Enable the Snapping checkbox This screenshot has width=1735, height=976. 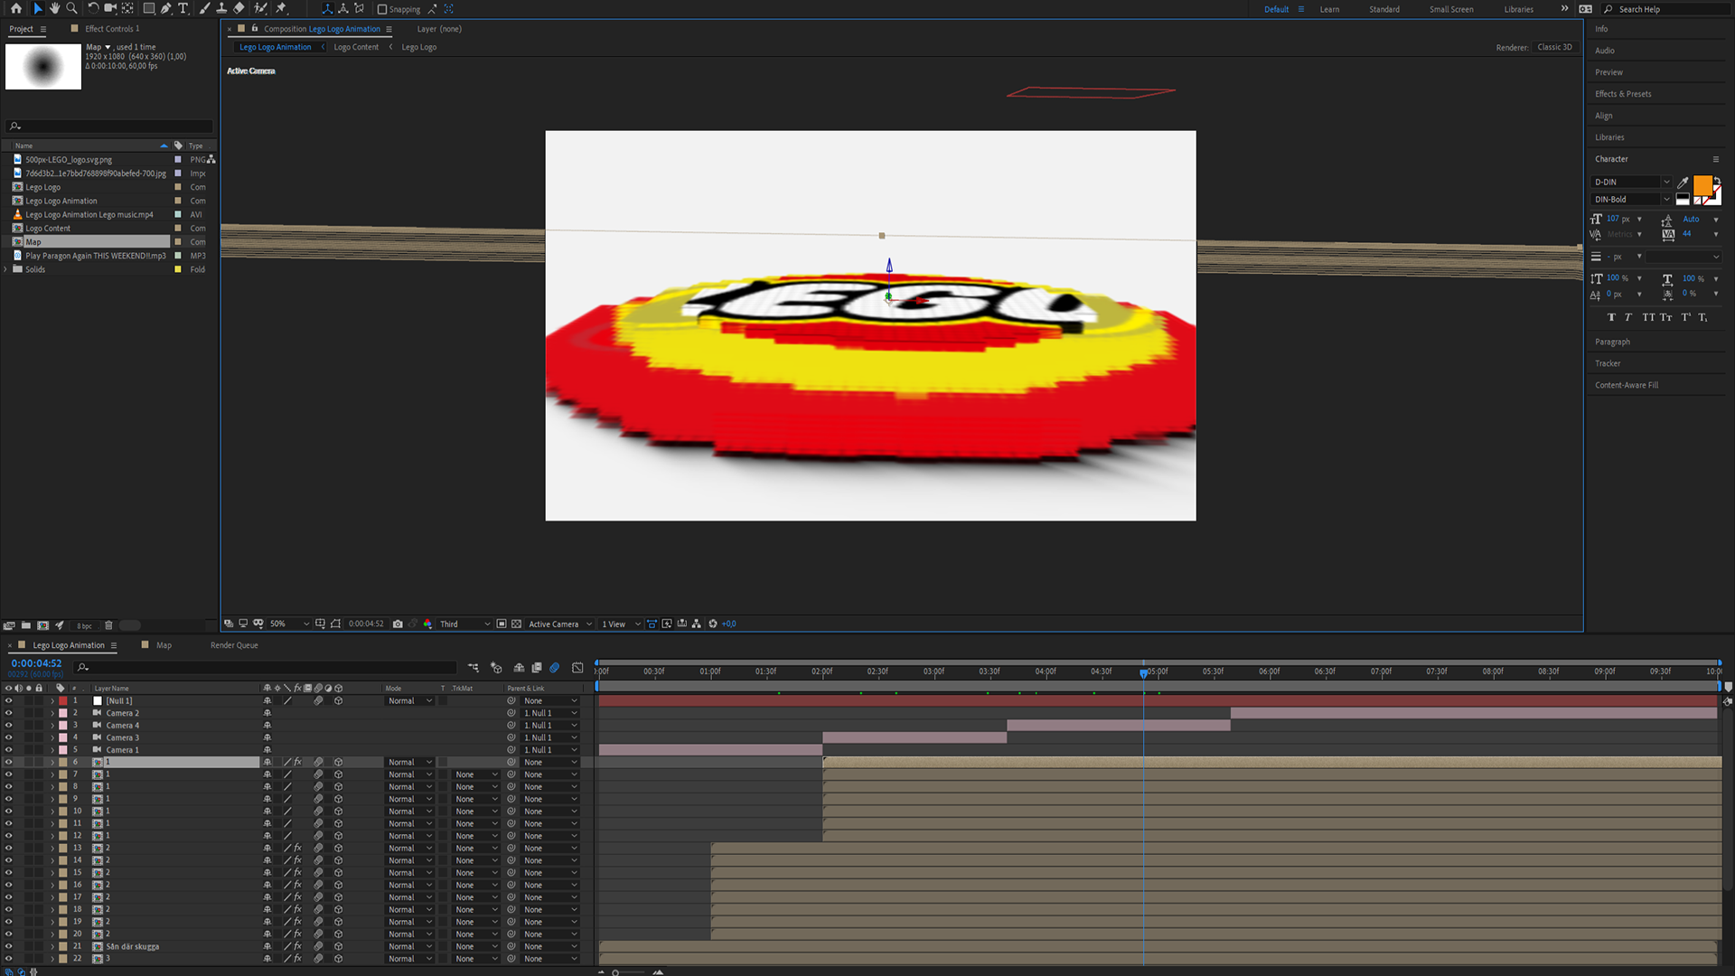point(382,9)
